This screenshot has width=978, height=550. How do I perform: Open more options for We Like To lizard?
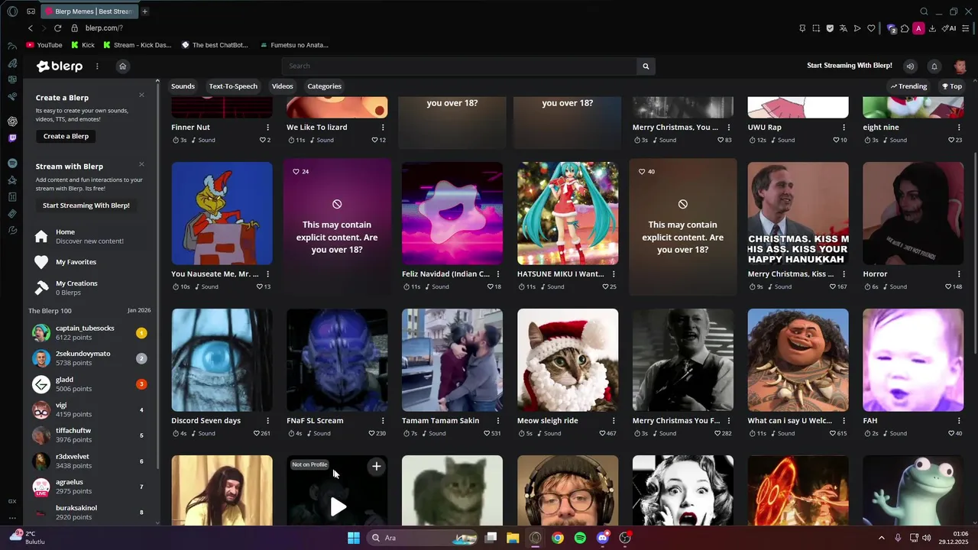coord(383,128)
